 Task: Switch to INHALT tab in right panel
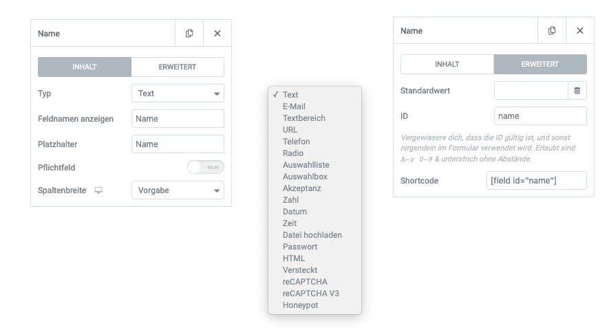pyautogui.click(x=447, y=65)
